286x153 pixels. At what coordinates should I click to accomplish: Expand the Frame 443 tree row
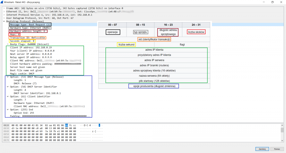pyautogui.click(x=4, y=7)
